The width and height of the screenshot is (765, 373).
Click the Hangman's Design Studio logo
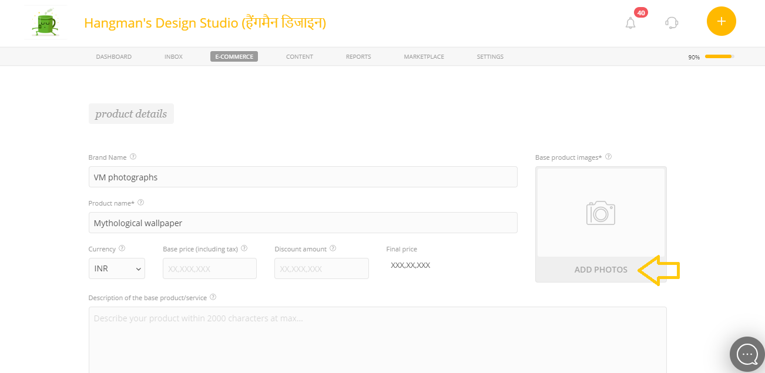(45, 23)
